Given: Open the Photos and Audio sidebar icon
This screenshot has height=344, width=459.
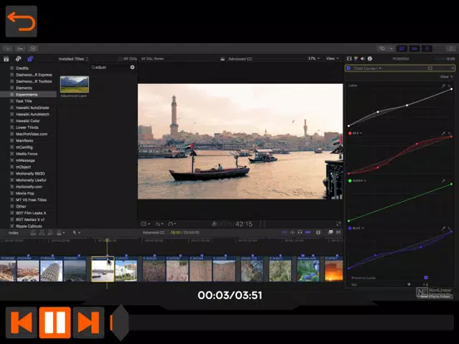Looking at the screenshot, I should point(18,59).
